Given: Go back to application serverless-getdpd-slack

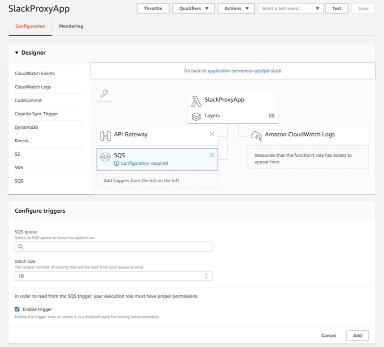Looking at the screenshot, I should (232, 71).
